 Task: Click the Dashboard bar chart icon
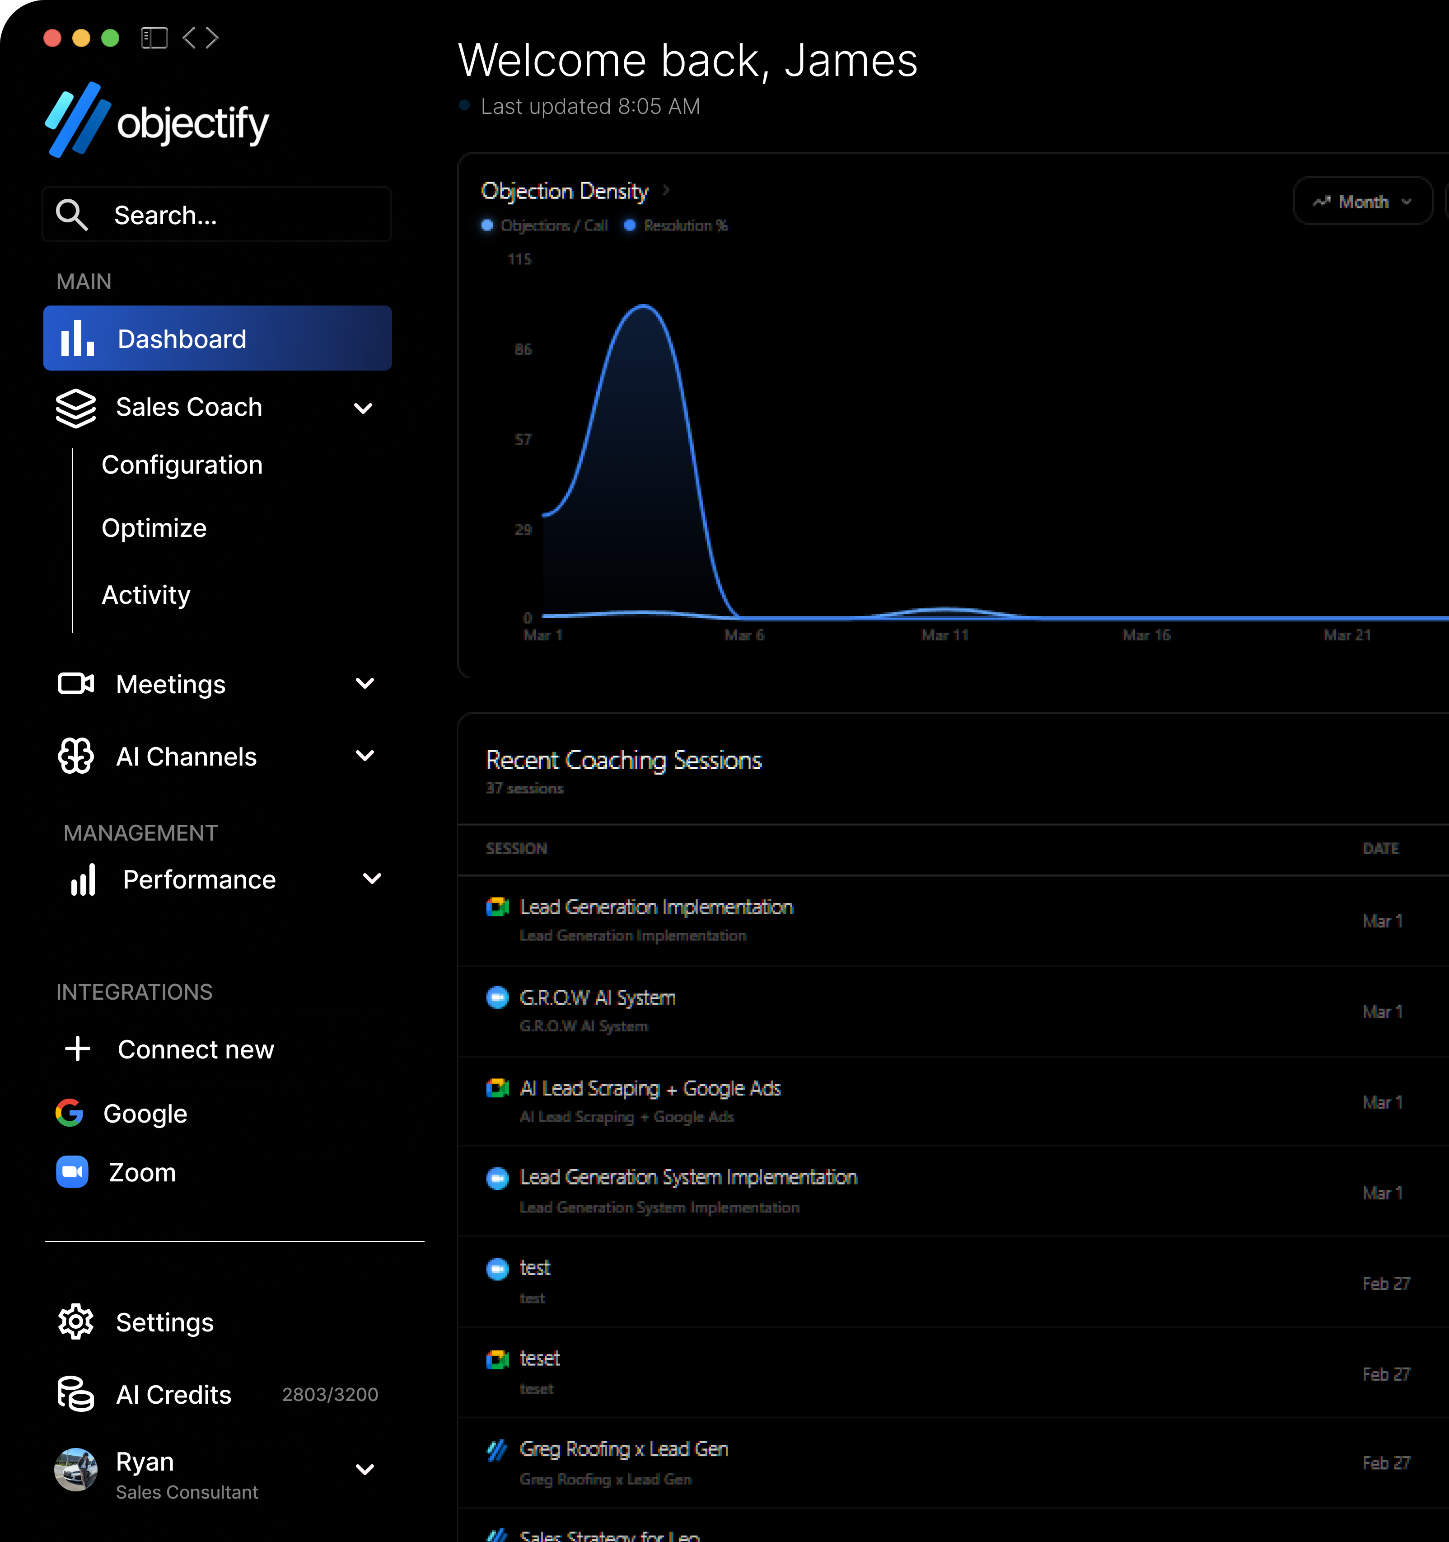point(78,338)
